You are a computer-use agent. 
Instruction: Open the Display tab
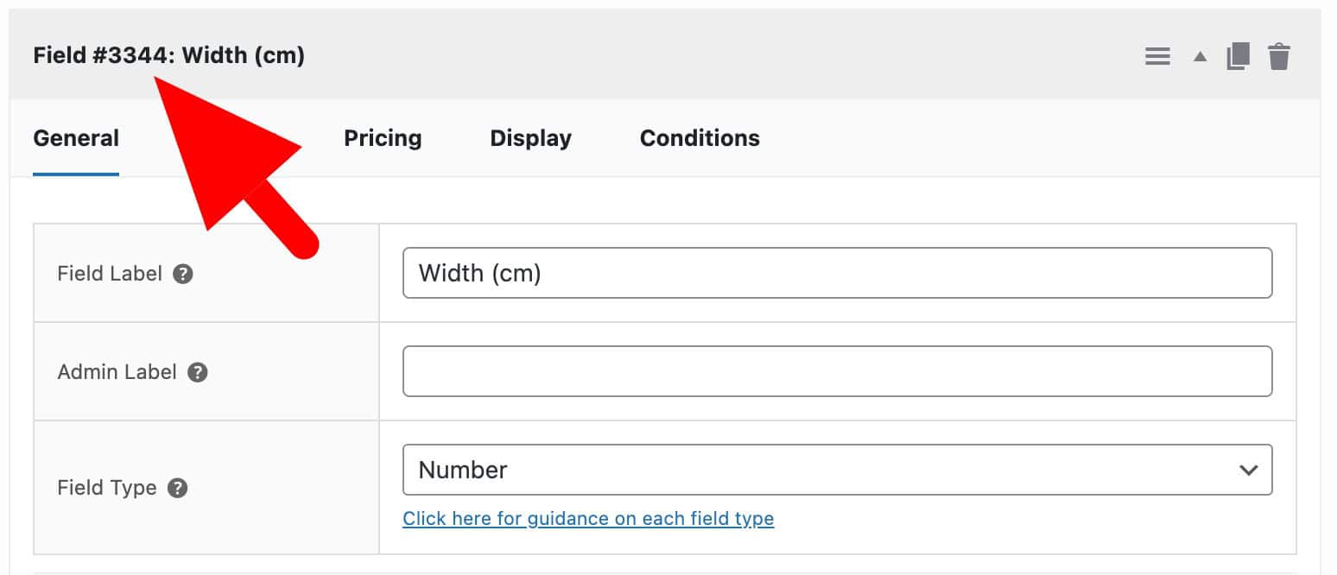point(529,138)
